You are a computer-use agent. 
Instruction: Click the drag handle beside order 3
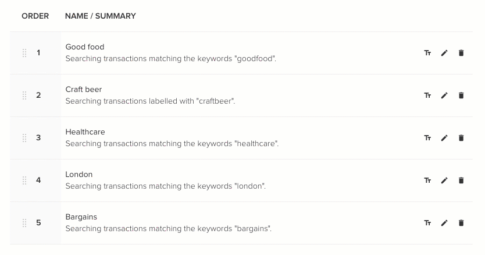click(x=24, y=138)
